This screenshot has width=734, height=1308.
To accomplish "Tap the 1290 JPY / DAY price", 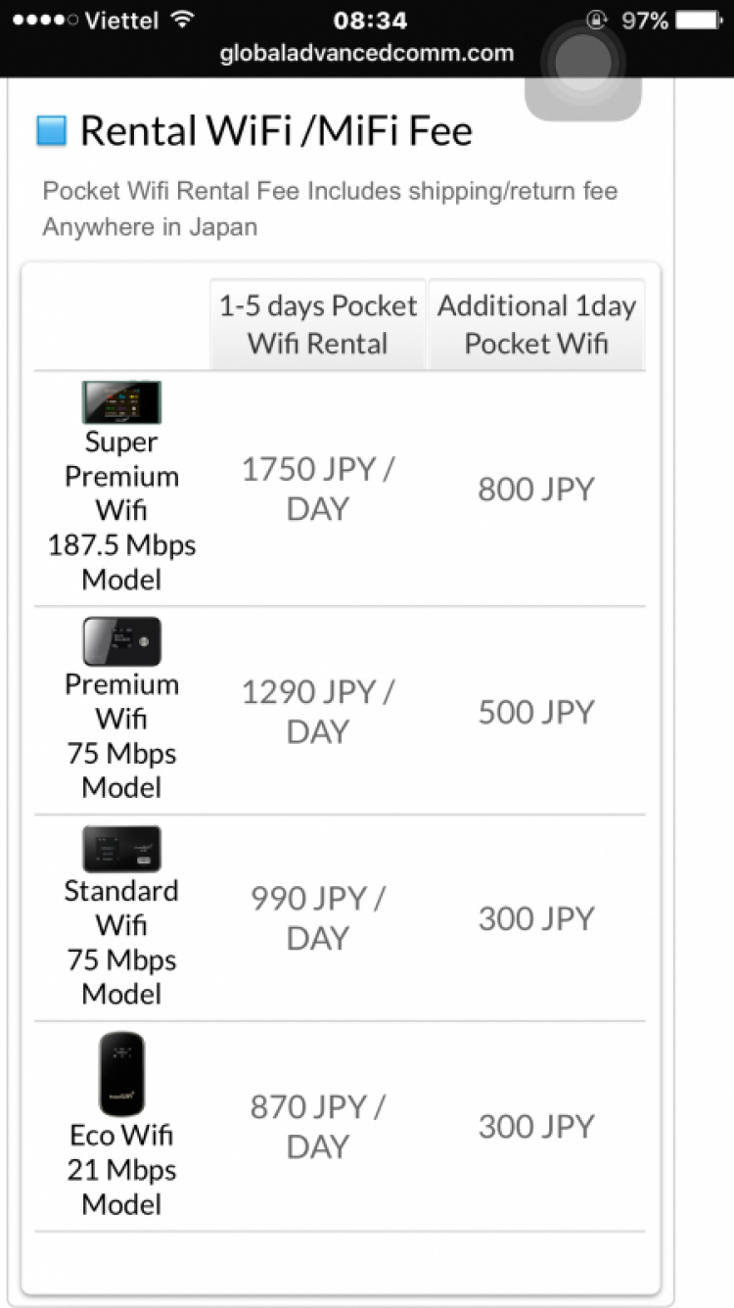I will (x=318, y=711).
